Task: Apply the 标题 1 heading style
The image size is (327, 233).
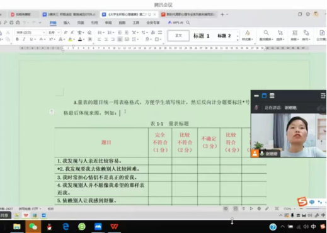Action: 201,36
